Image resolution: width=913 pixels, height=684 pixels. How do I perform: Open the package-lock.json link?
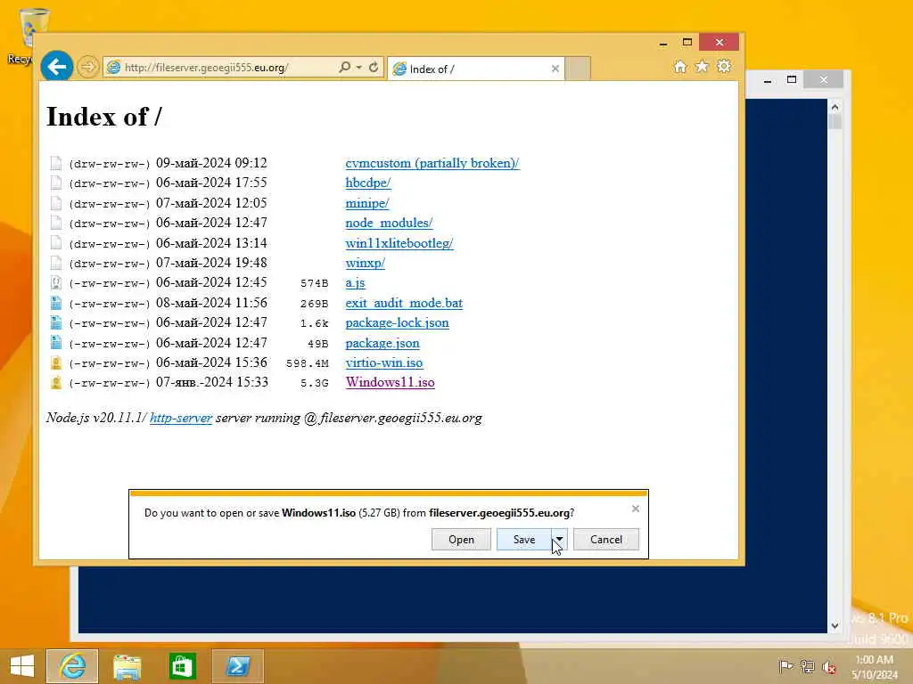(x=397, y=322)
